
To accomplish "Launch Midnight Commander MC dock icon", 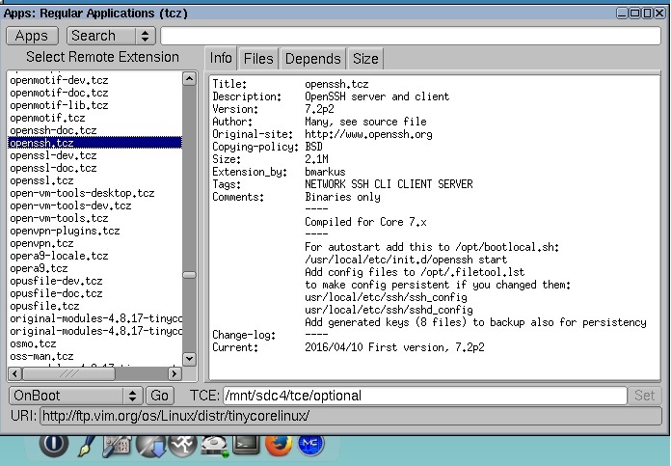I will [x=310, y=445].
